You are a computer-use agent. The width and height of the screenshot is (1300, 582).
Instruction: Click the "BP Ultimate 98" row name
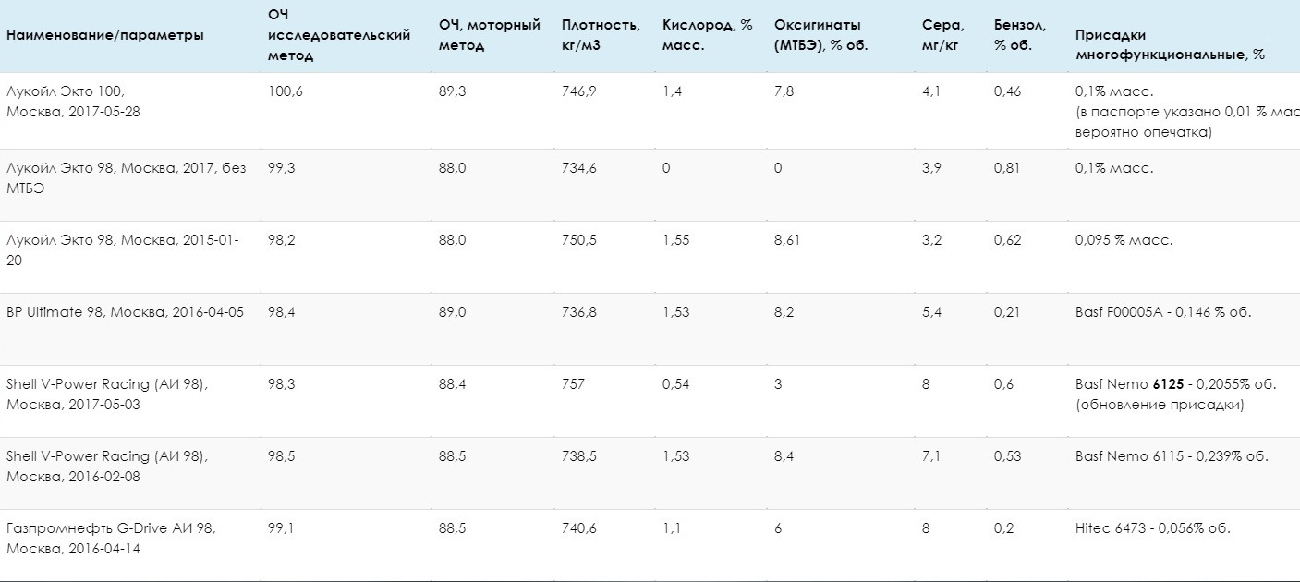125,312
